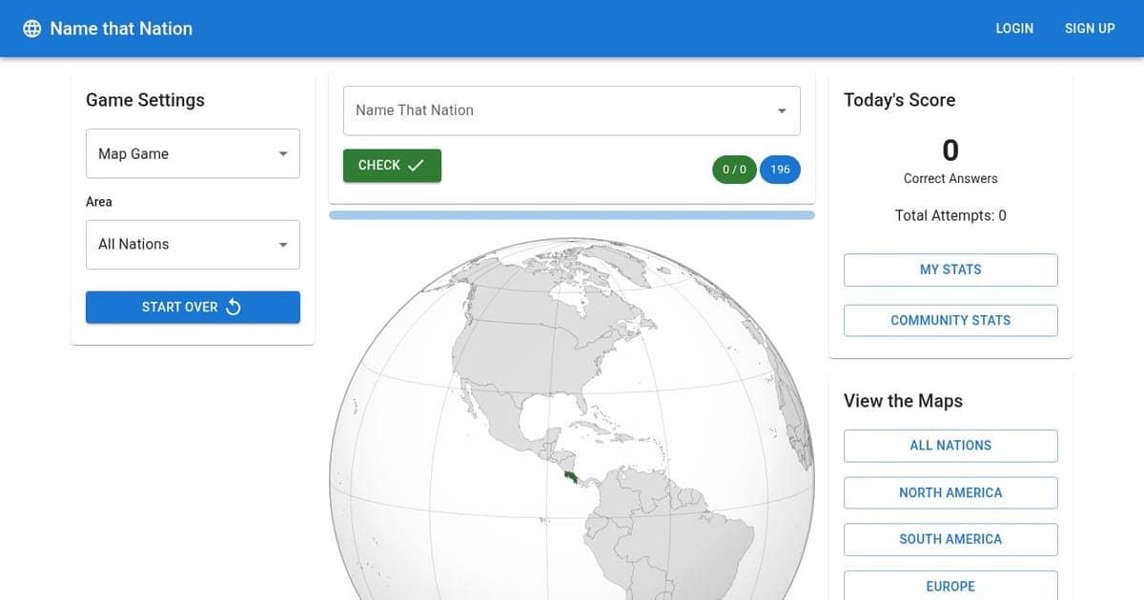Screen dimensions: 1144x600
Task: Click the Name that Nation site title
Action: pyautogui.click(x=121, y=29)
